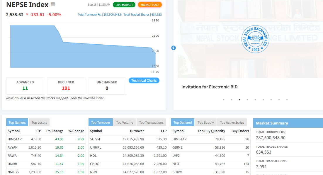Click SHIVM symbol in Top Turnover table
323x175 pixels.
click(95, 139)
